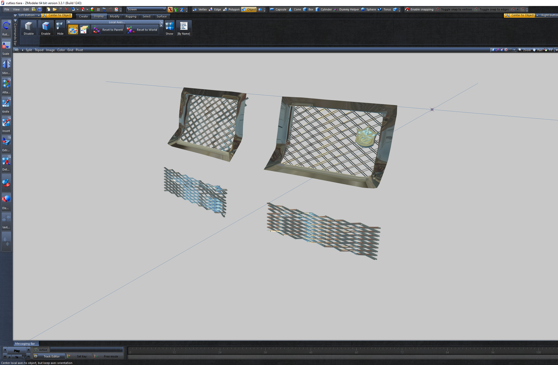Screen dimensions: 558x365
Task: Switch to Vertex selection level
Action: (200, 9)
